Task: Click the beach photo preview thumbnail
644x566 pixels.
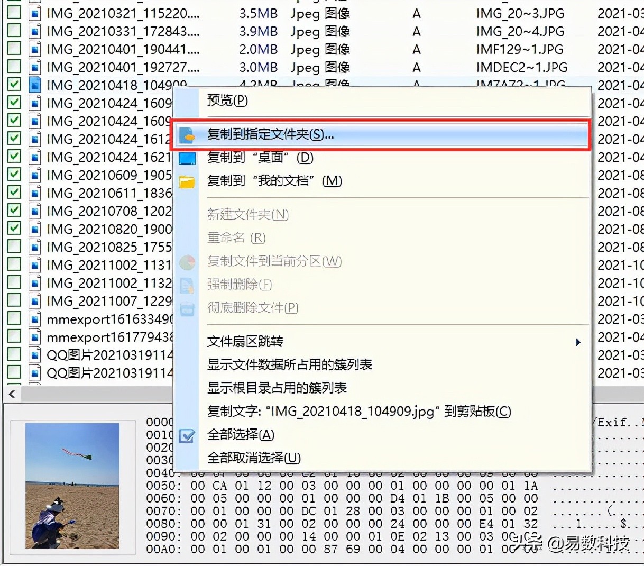Action: coord(71,487)
